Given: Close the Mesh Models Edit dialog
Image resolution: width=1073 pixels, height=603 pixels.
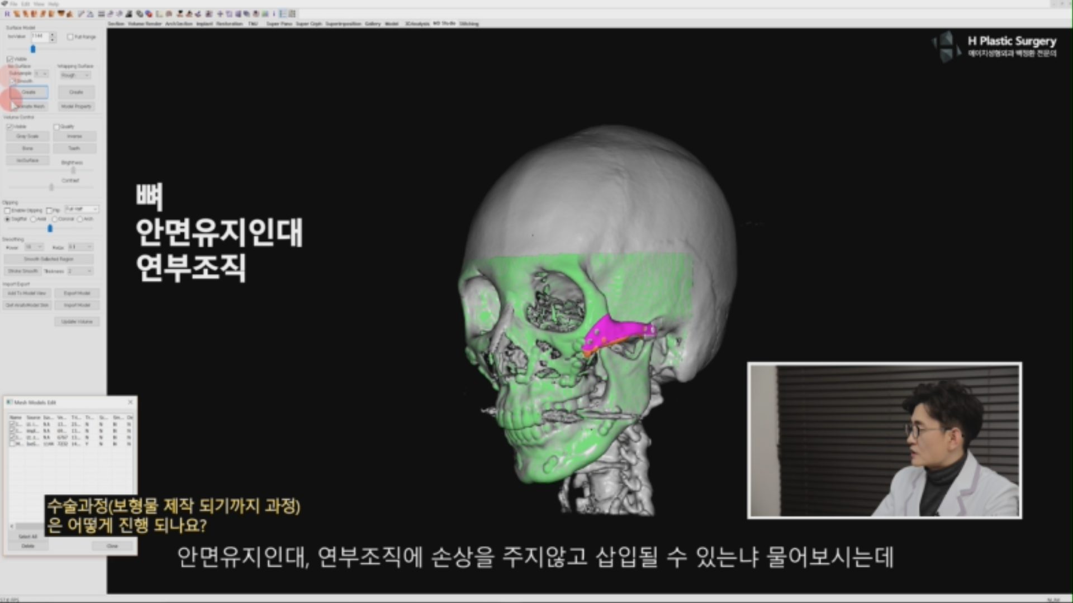Looking at the screenshot, I should pyautogui.click(x=130, y=402).
